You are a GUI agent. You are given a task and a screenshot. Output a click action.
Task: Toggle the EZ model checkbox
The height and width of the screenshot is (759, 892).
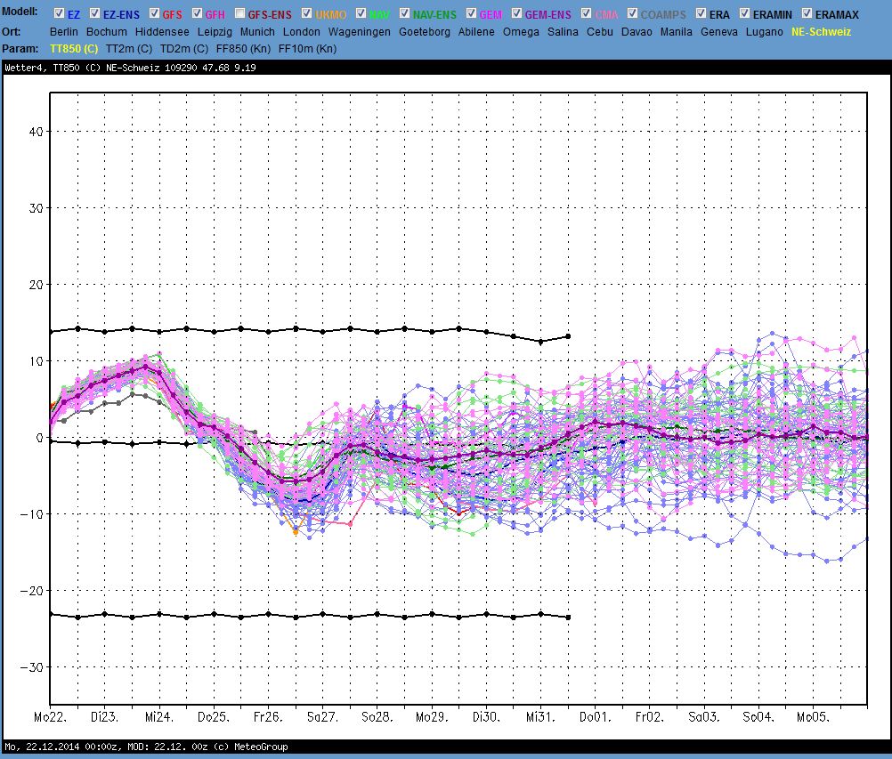pyautogui.click(x=59, y=13)
